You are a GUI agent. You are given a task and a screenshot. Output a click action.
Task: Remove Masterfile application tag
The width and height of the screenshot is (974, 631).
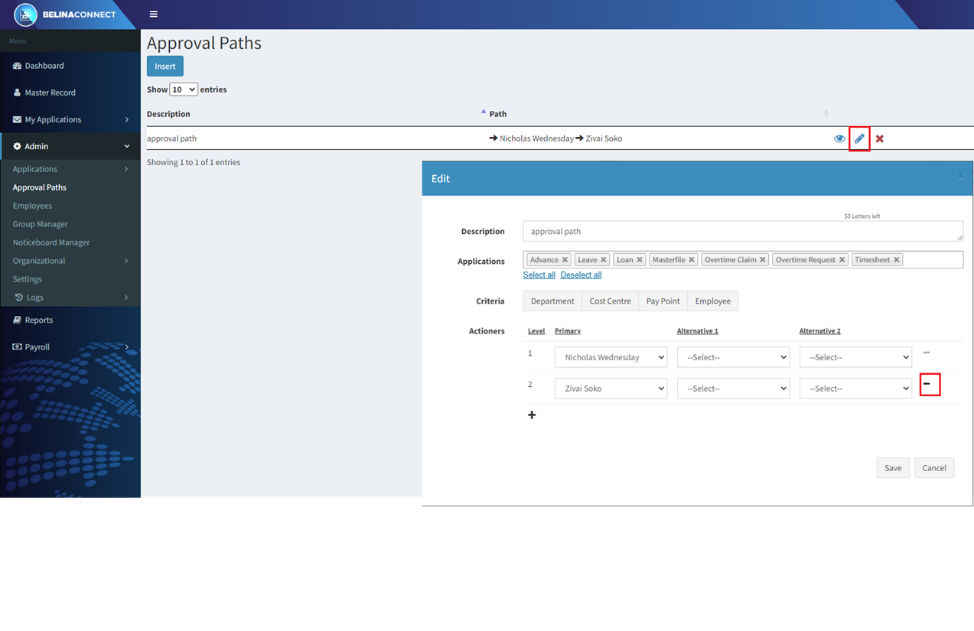(692, 260)
